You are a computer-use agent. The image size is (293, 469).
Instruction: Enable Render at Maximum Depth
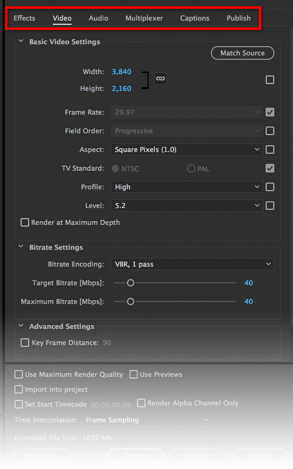(25, 222)
